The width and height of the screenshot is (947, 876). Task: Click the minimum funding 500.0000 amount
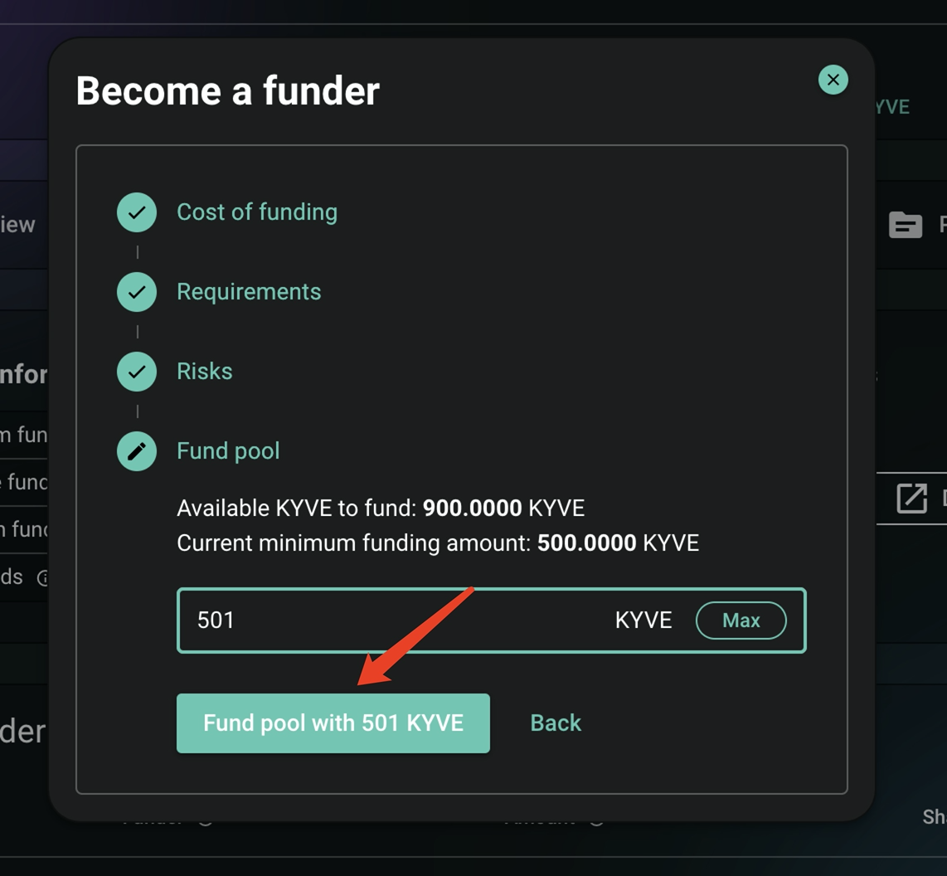586,543
